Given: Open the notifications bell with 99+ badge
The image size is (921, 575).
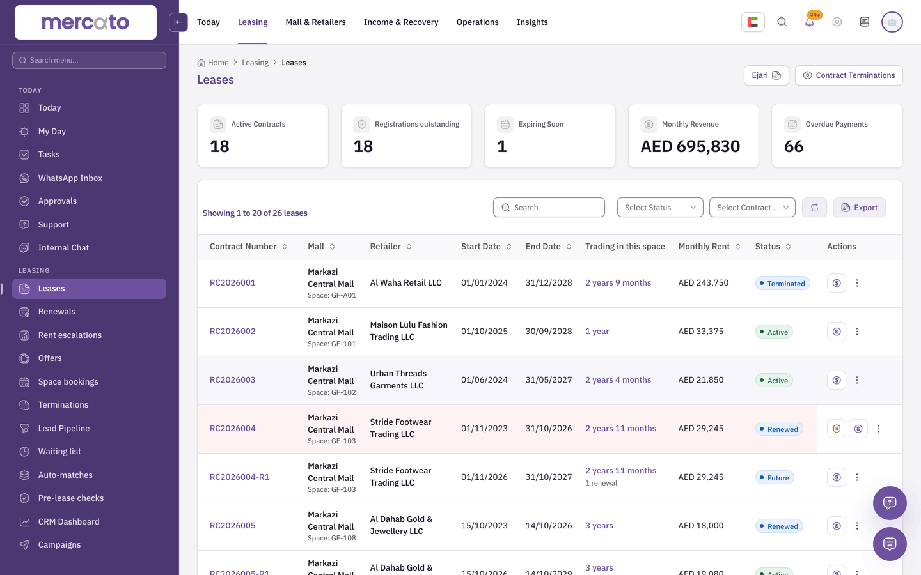Looking at the screenshot, I should point(810,22).
